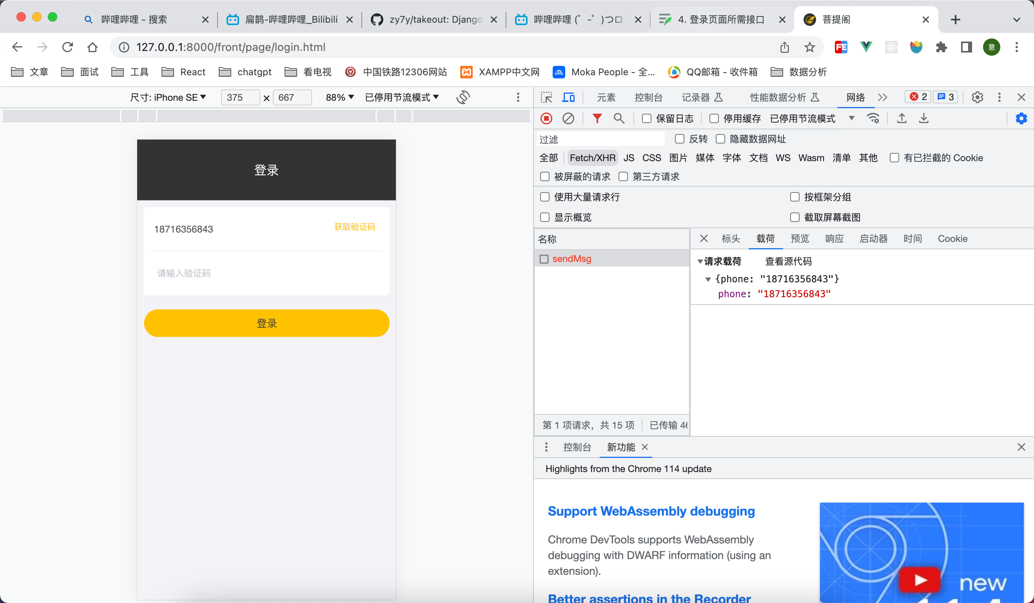Check the 停用缓存 checkbox
The width and height of the screenshot is (1034, 603).
tap(714, 119)
